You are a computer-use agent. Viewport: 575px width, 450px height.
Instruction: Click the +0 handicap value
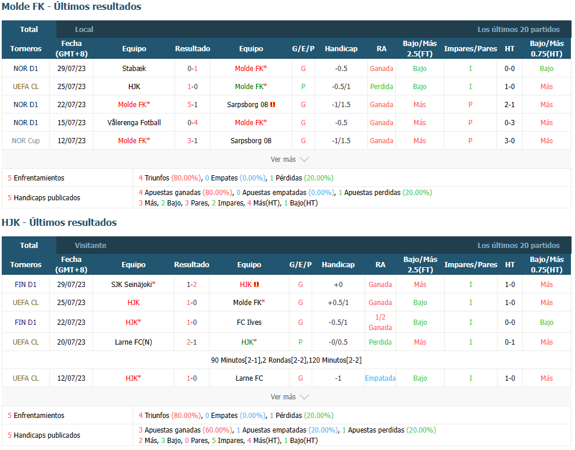click(338, 285)
